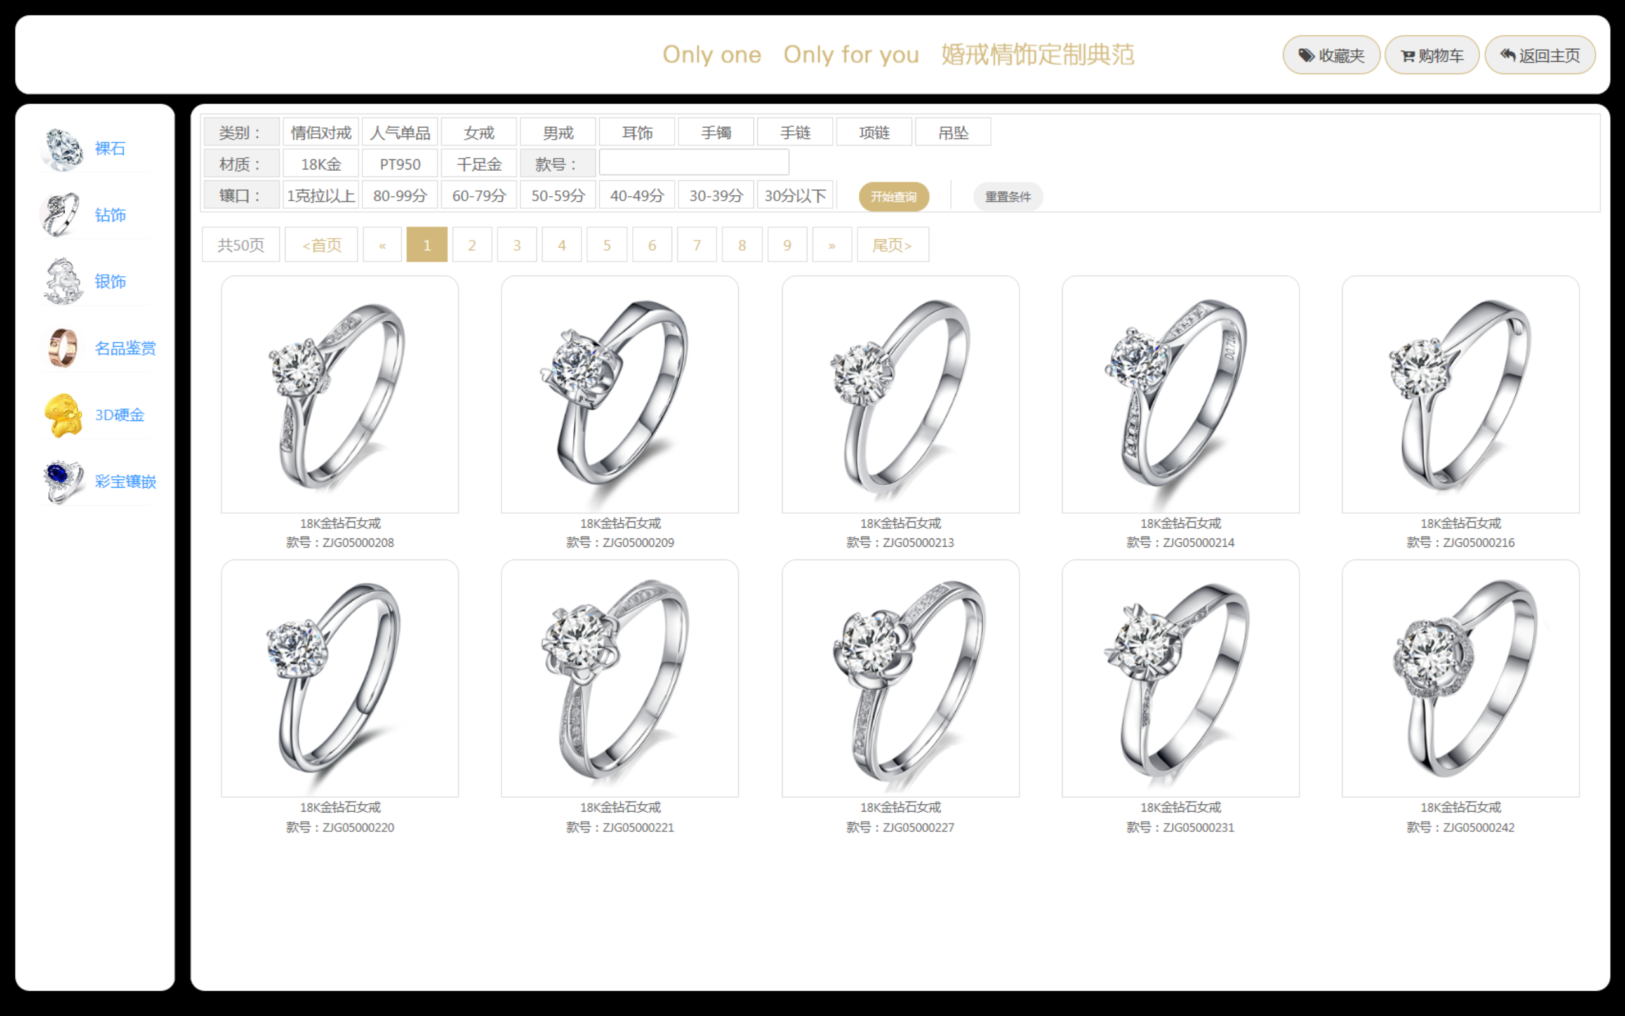Select 彩宝镶嵌 text link in sidebar
This screenshot has height=1016, width=1625.
tap(126, 482)
